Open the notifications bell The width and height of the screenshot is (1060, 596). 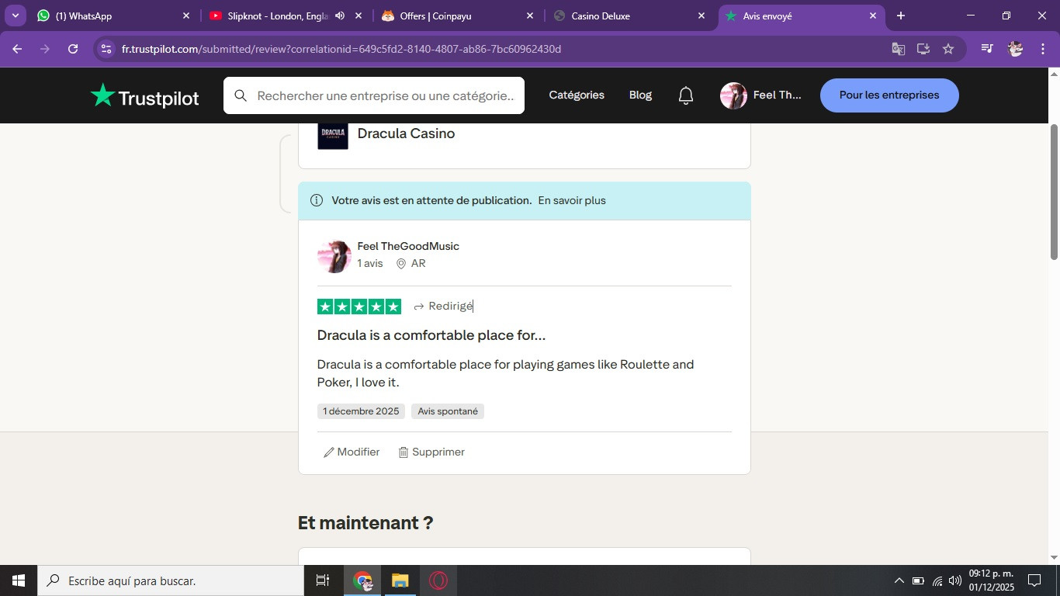[686, 95]
